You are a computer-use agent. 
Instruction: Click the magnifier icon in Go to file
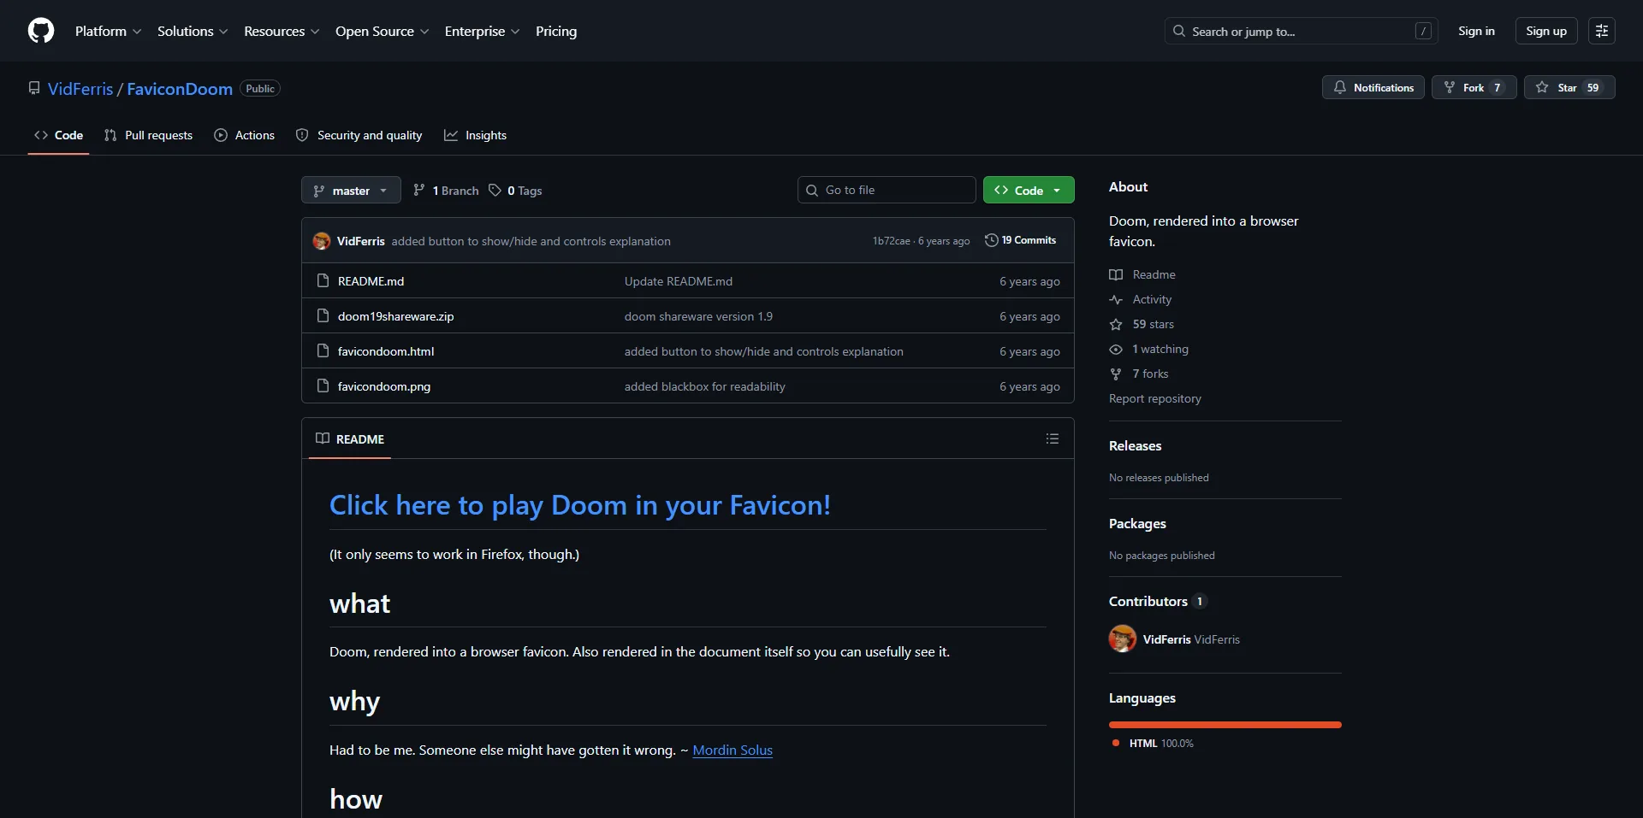pyautogui.click(x=812, y=190)
